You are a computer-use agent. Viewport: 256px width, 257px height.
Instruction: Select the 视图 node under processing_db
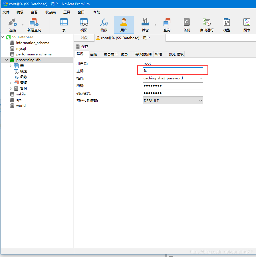(24, 71)
